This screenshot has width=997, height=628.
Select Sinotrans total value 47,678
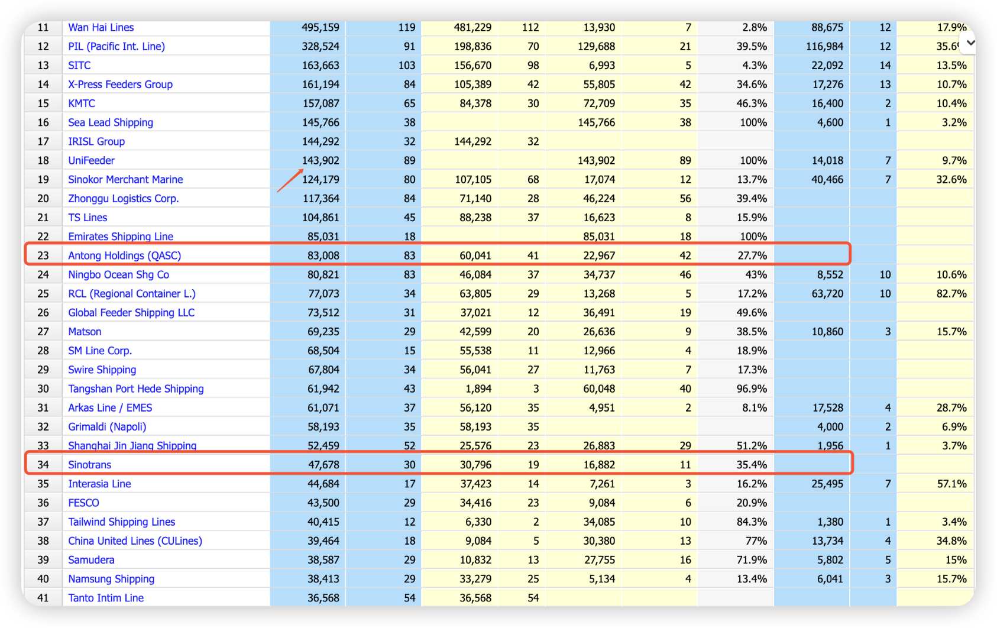point(323,465)
